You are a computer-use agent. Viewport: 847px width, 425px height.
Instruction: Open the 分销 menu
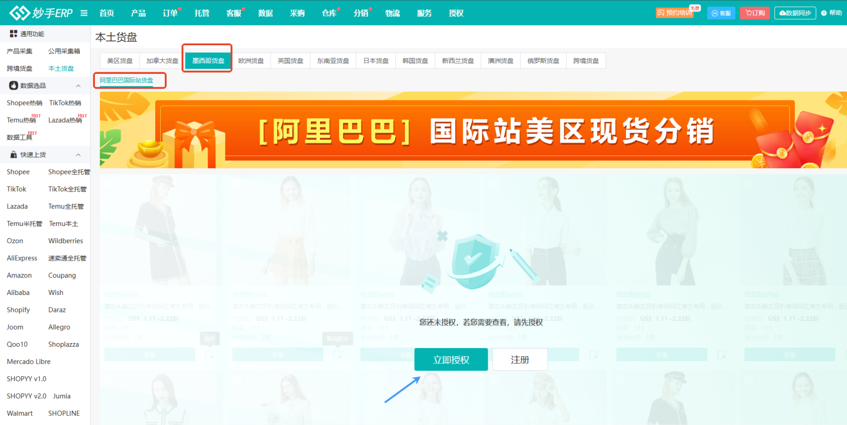tap(361, 13)
